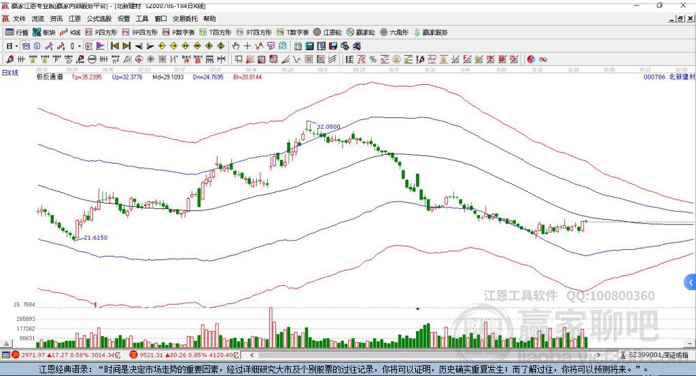Click the circled 金 ratio tool icon

click(396, 60)
